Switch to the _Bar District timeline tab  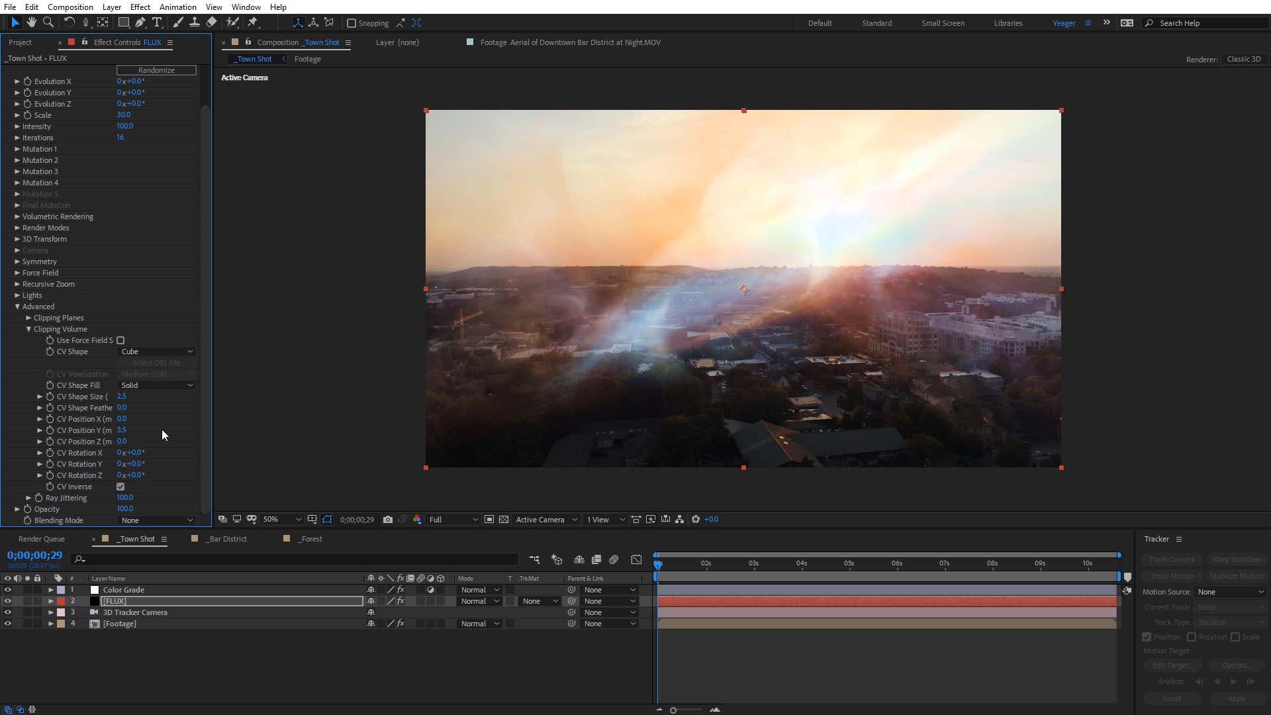coord(227,539)
